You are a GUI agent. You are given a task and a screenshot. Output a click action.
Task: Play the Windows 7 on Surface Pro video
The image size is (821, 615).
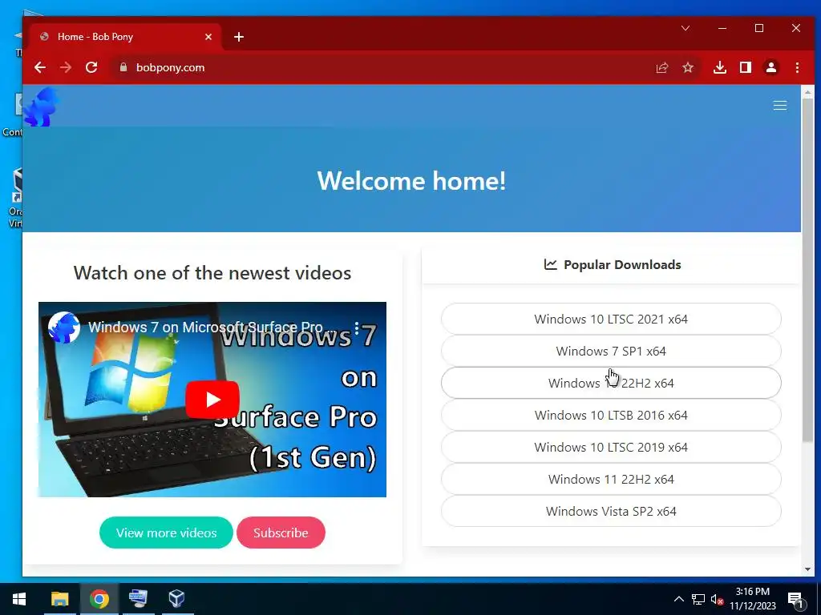(212, 400)
